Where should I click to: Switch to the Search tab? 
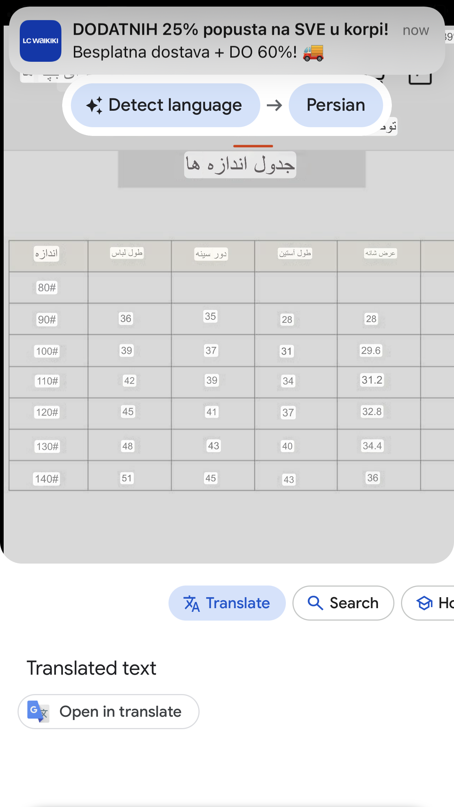click(343, 603)
